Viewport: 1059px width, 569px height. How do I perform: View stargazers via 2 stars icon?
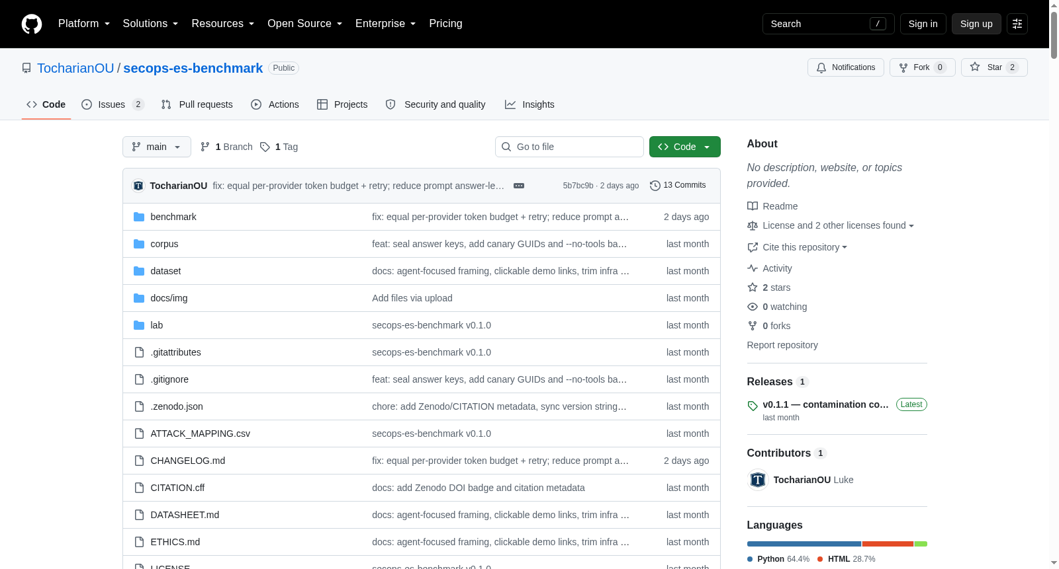click(x=753, y=287)
